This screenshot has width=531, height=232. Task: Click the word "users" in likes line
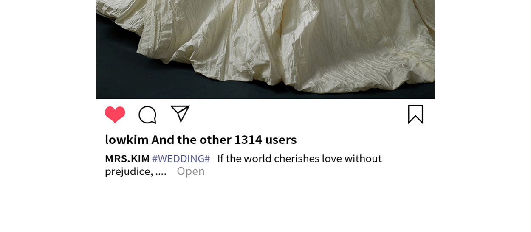click(x=281, y=140)
